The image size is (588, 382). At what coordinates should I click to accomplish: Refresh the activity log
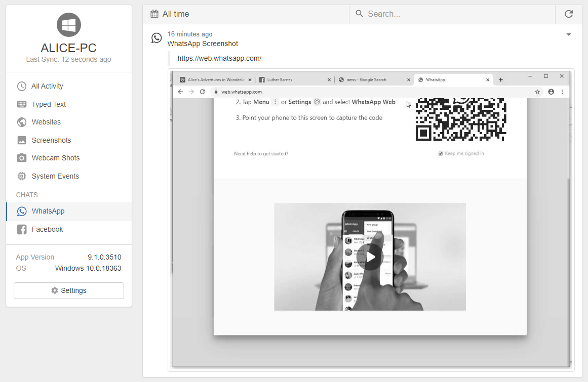[x=569, y=14]
